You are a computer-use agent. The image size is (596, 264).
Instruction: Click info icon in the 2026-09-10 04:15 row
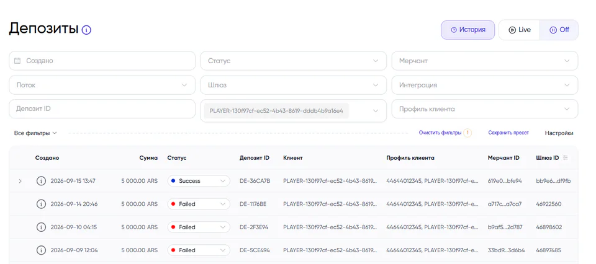tap(41, 227)
